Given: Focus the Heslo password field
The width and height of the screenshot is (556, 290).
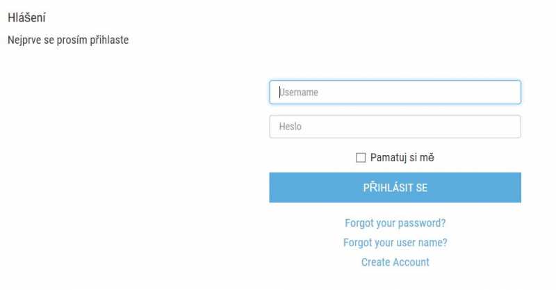Looking at the screenshot, I should pyautogui.click(x=395, y=127).
